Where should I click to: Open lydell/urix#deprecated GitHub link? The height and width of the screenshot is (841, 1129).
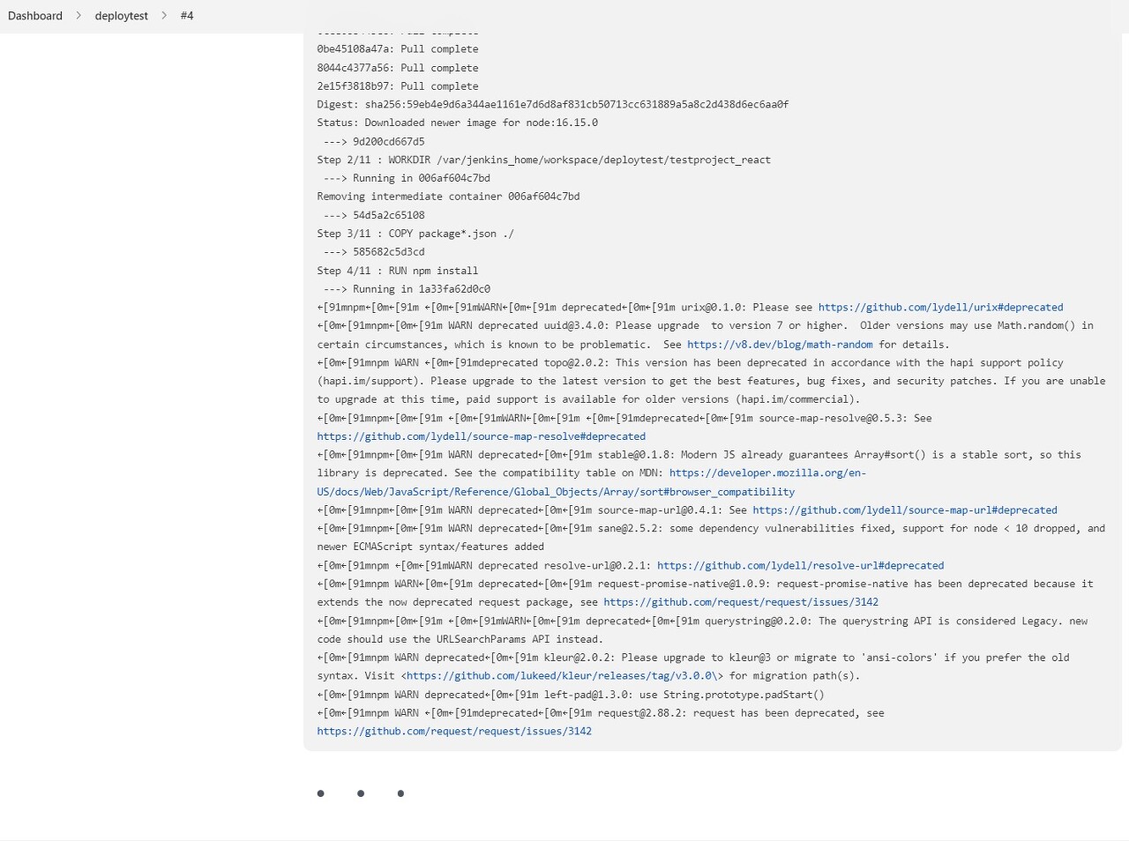click(x=940, y=308)
